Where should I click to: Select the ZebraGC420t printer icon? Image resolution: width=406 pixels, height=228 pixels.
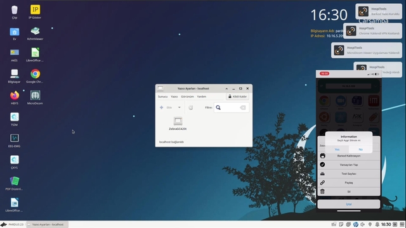pos(178,121)
